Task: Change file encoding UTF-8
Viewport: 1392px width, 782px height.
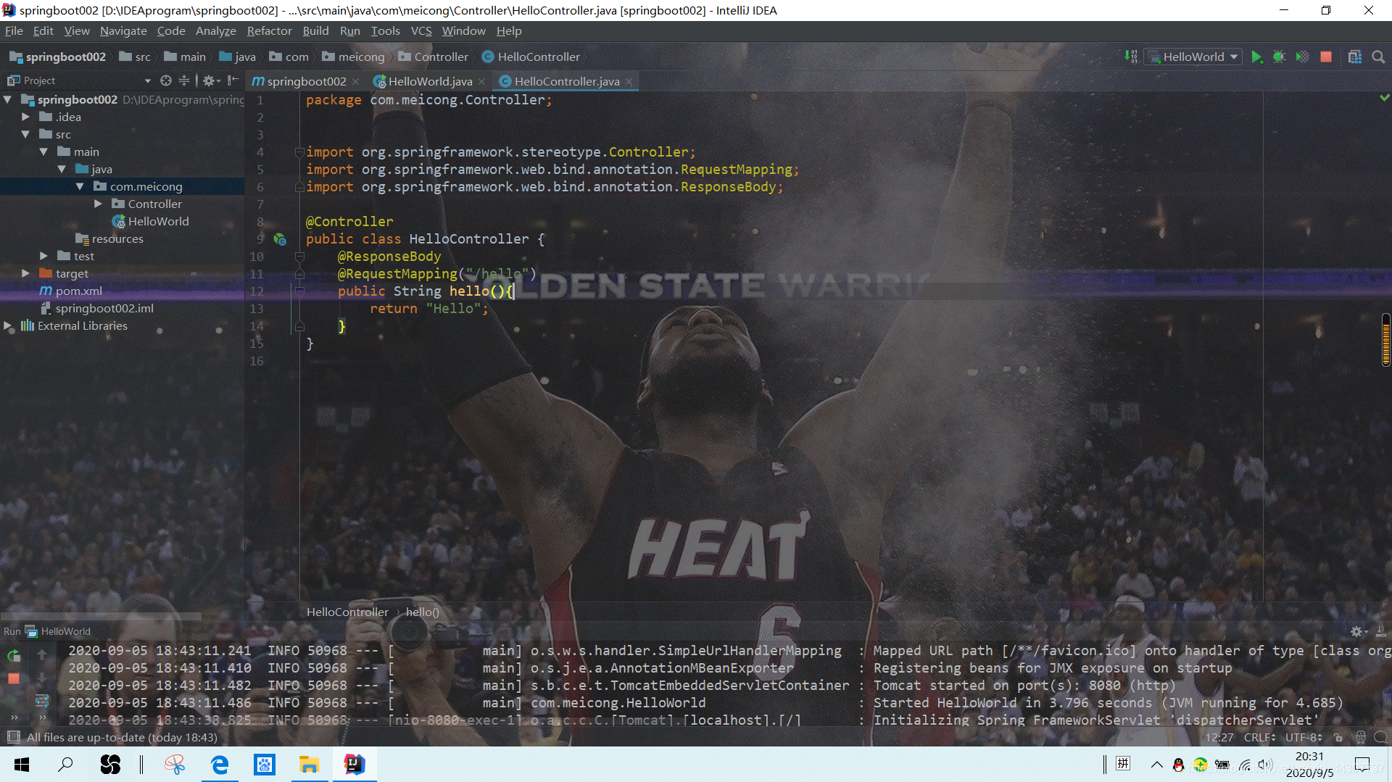Action: coord(1304,737)
